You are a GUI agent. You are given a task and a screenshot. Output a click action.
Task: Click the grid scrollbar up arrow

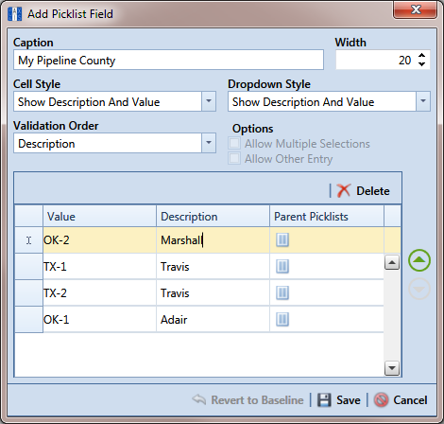click(x=392, y=262)
